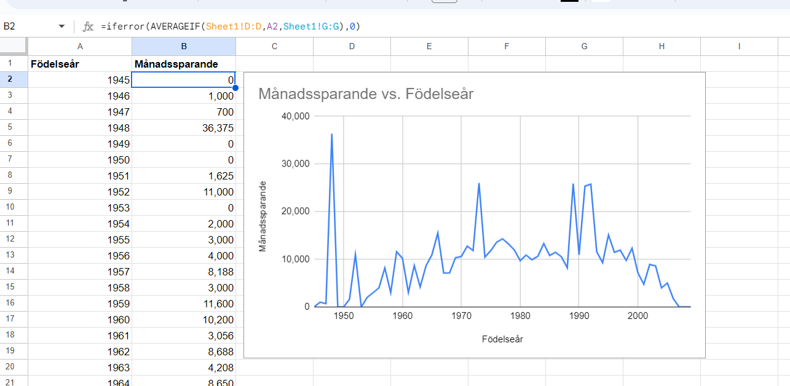Click the Födelseår header cell in column A

click(x=80, y=64)
